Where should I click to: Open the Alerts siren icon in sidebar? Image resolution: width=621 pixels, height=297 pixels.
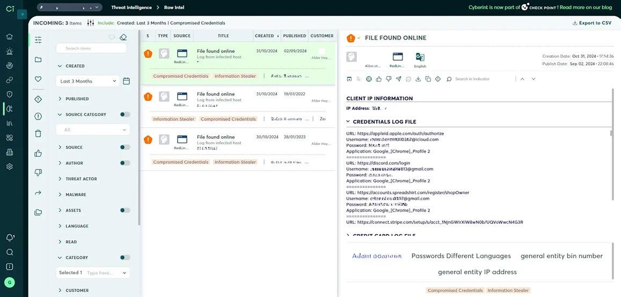[10, 51]
